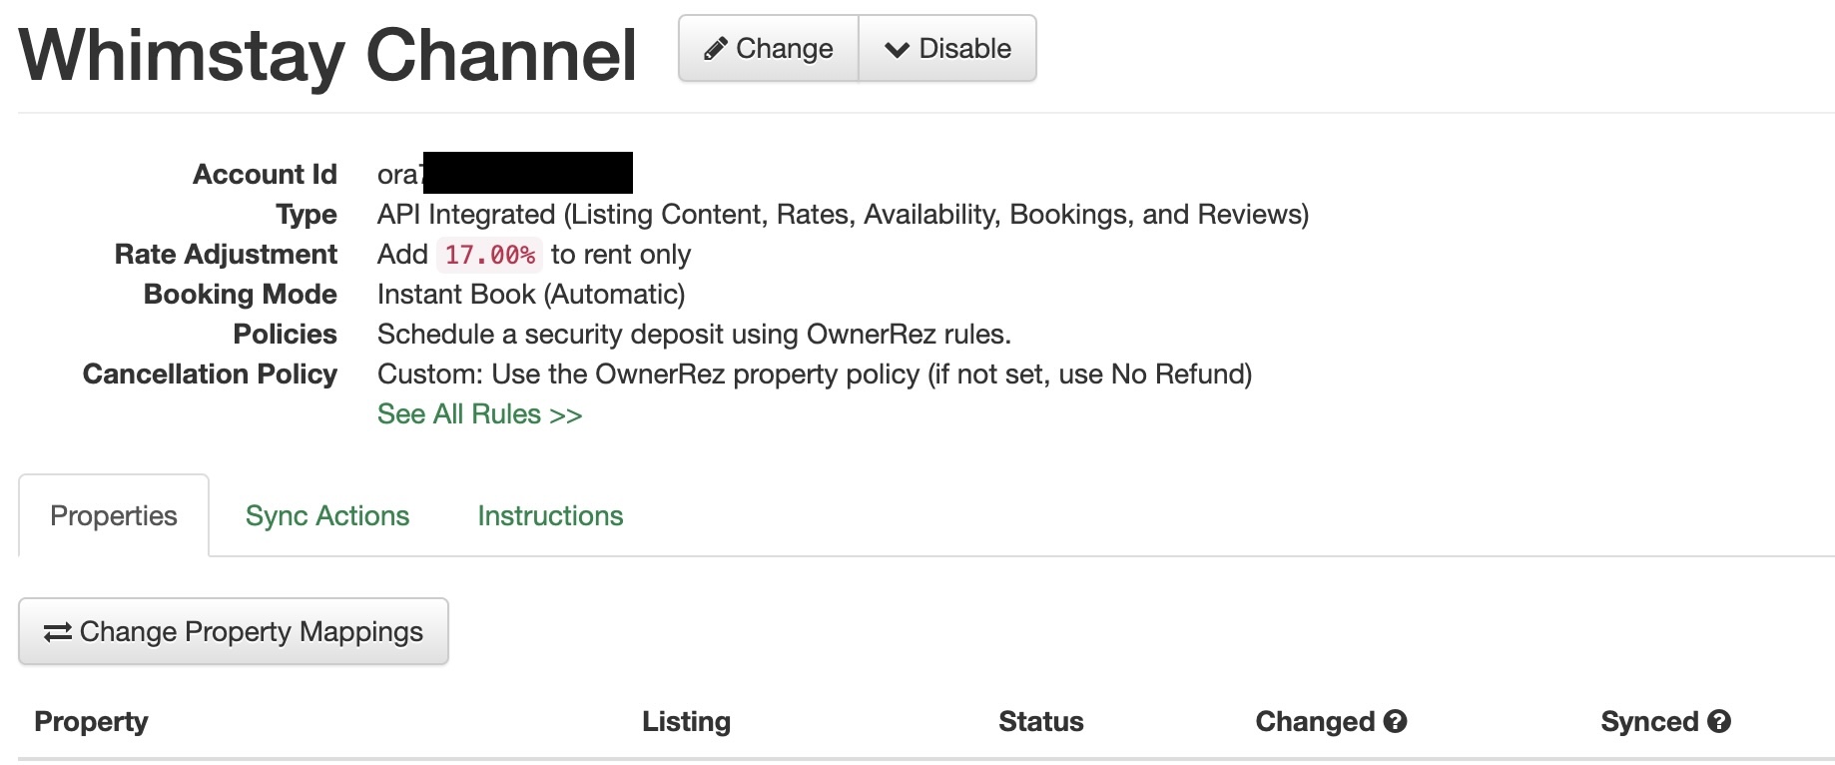Click the Synced column header text
The width and height of the screenshot is (1835, 765).
pos(1649,721)
